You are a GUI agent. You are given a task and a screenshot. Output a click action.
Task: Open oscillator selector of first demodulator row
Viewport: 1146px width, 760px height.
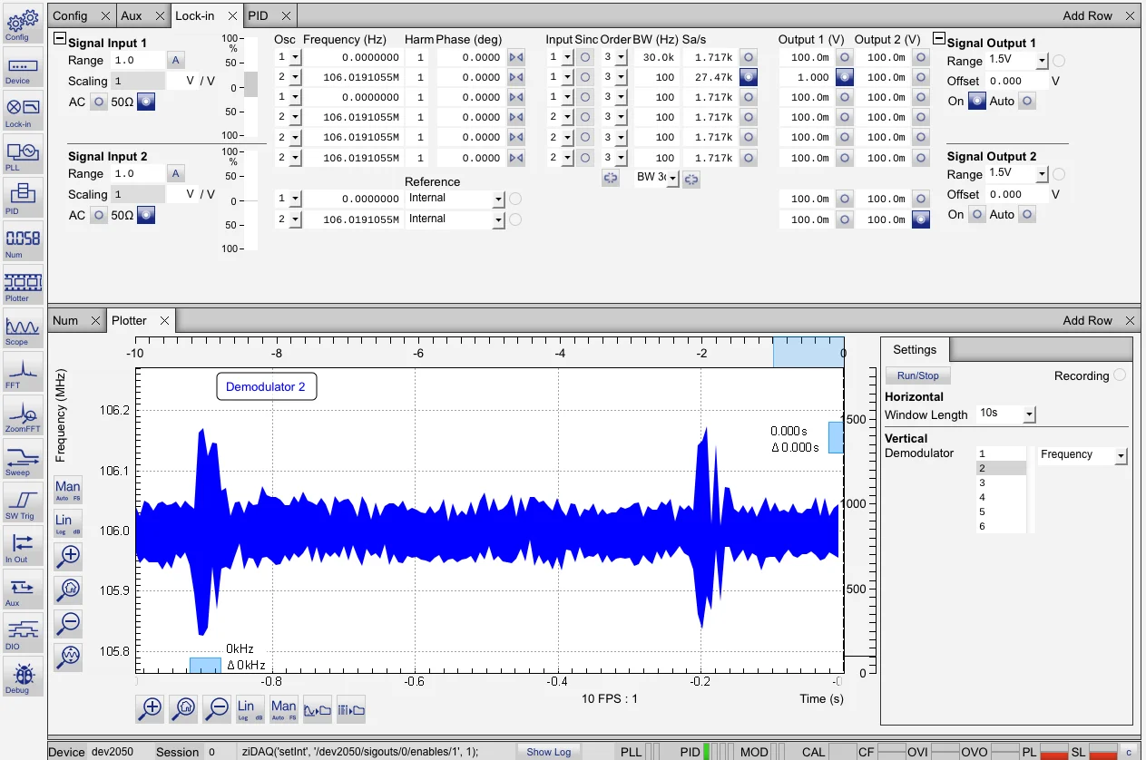295,57
